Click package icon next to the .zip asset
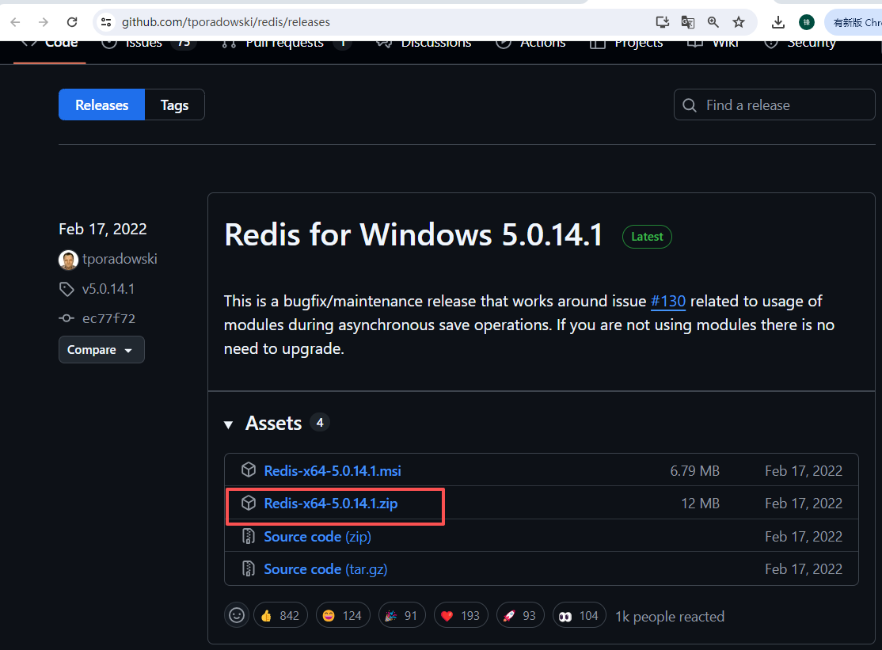 249,503
